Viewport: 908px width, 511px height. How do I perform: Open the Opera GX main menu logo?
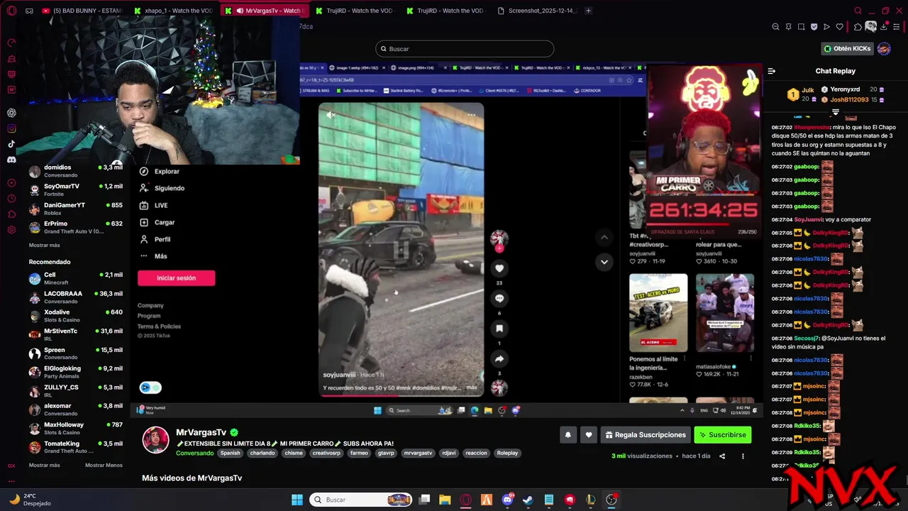(x=11, y=11)
